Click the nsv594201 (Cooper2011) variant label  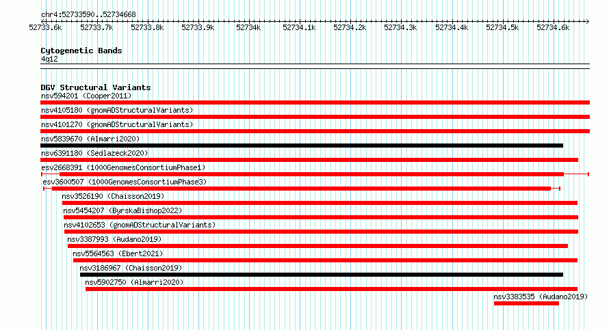point(86,96)
